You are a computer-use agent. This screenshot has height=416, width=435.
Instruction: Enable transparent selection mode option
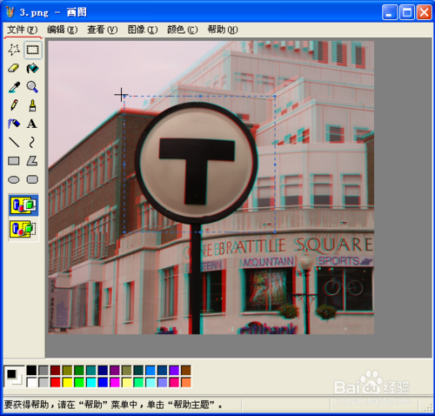coord(23,230)
